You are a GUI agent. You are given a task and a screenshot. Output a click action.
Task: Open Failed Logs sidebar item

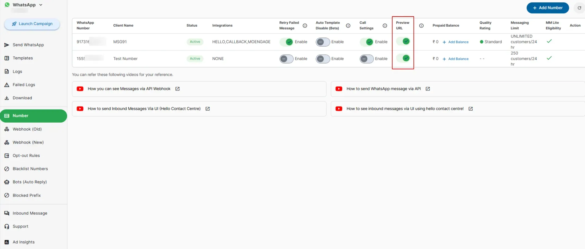tap(24, 85)
